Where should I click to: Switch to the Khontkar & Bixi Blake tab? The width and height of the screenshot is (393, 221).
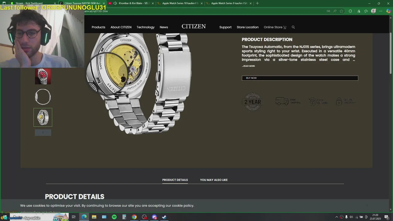coord(131,3)
